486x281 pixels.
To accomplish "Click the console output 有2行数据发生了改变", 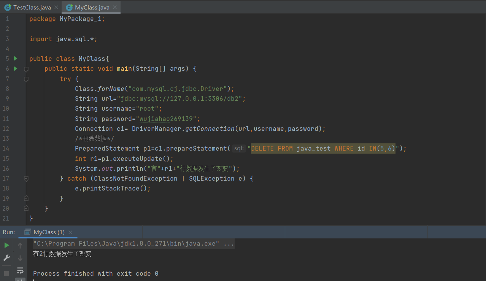I will (x=62, y=254).
